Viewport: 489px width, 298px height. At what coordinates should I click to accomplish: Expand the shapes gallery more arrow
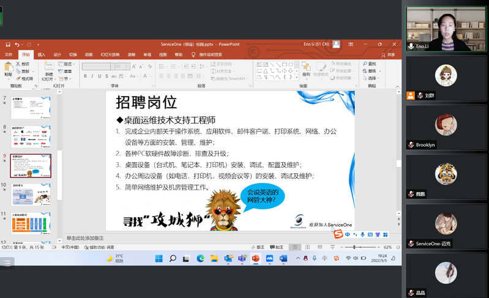point(296,78)
